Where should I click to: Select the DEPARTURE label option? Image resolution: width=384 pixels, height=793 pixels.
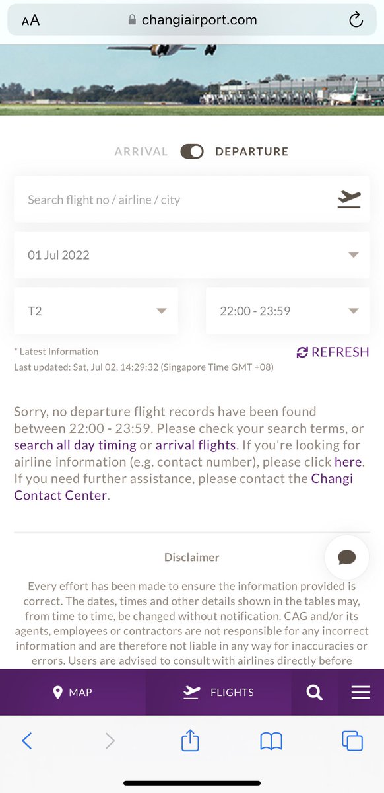pos(252,151)
